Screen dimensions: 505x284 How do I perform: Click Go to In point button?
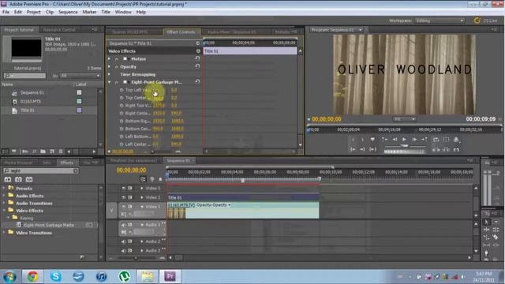(x=353, y=149)
